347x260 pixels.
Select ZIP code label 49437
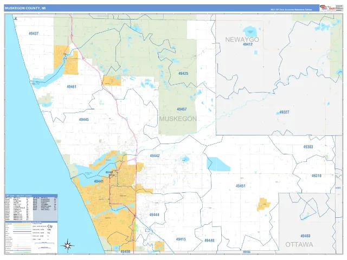tap(34, 34)
